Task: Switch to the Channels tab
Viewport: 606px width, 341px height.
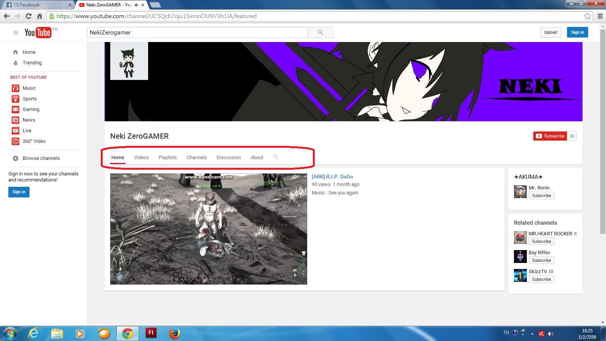Action: 197,158
